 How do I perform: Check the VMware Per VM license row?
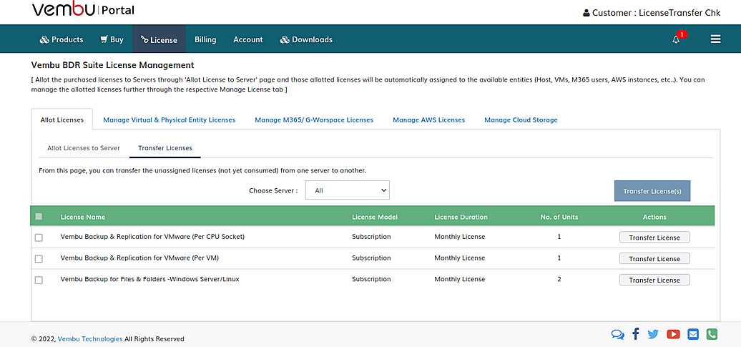tap(39, 259)
